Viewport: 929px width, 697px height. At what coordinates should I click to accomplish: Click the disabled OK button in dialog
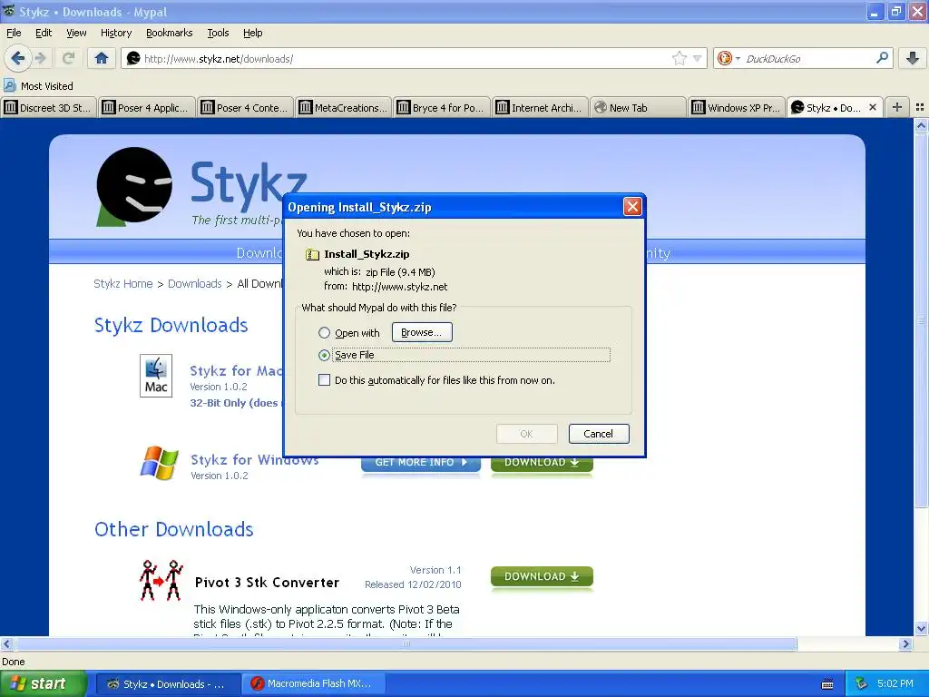(526, 433)
